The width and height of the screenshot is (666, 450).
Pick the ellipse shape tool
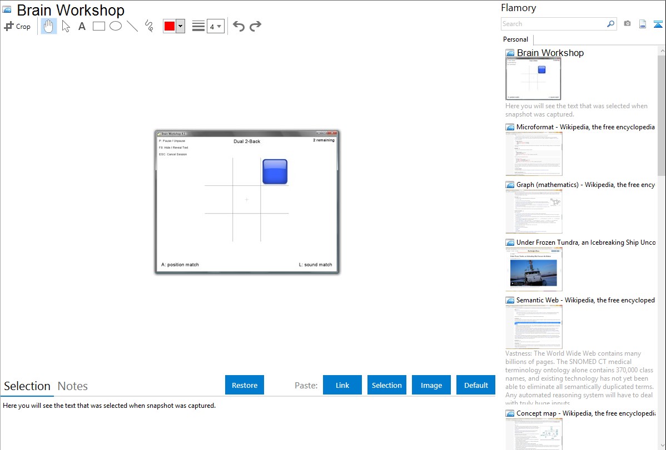coord(116,26)
